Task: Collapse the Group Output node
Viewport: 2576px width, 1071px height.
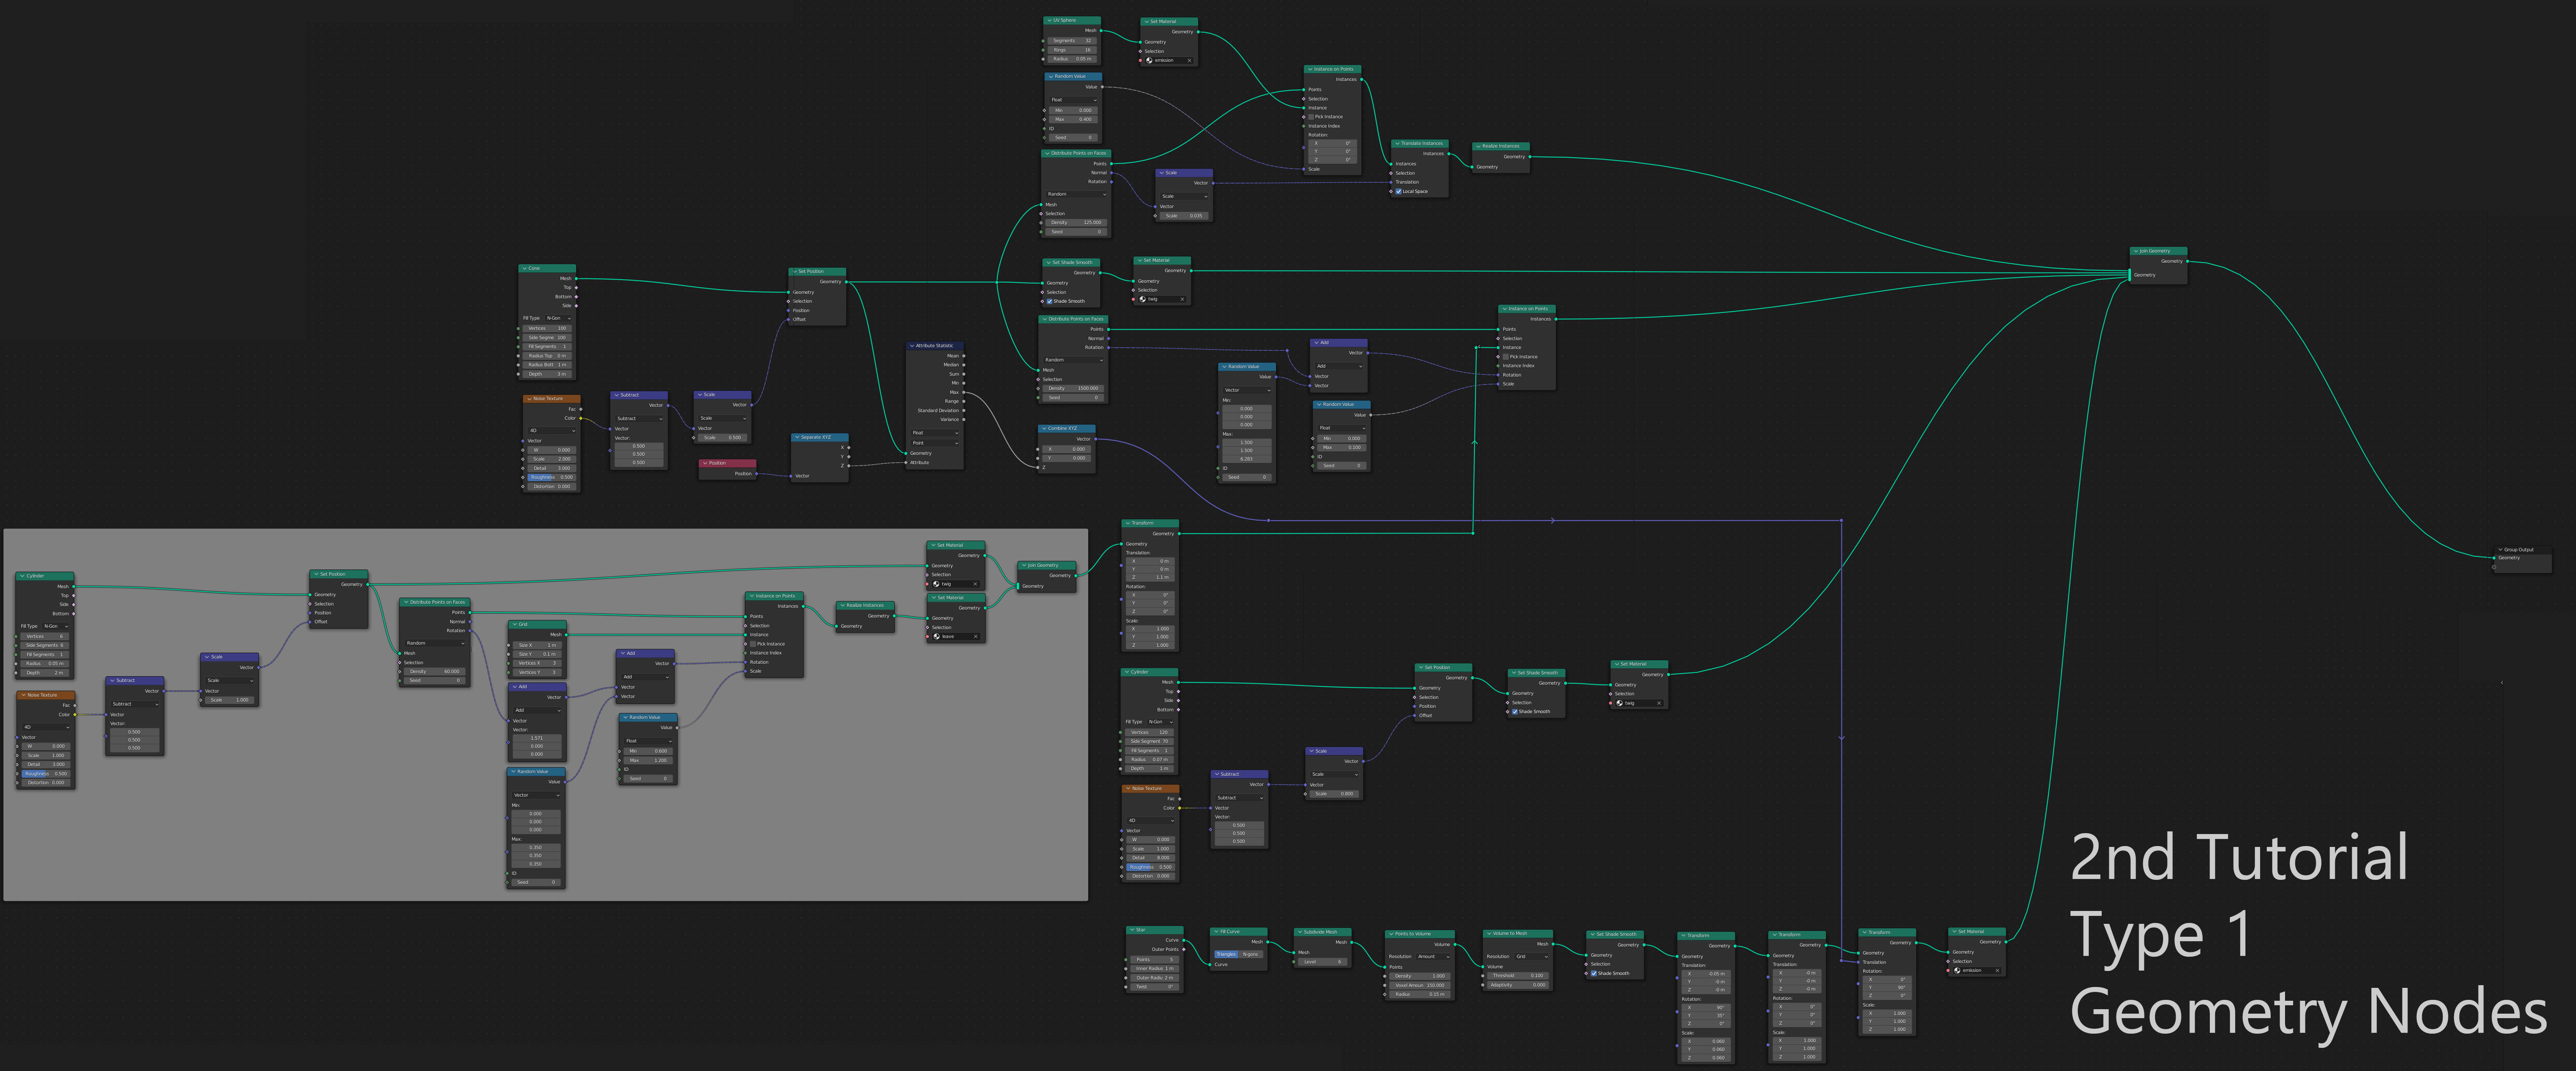Action: [x=2500, y=550]
